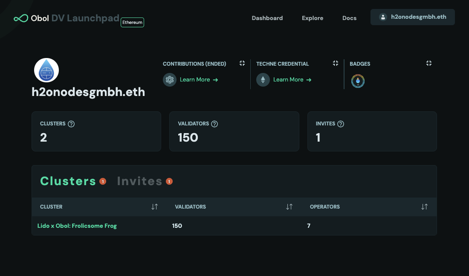The width and height of the screenshot is (469, 276).
Task: Click the help icon next to Validators
Action: pos(215,124)
